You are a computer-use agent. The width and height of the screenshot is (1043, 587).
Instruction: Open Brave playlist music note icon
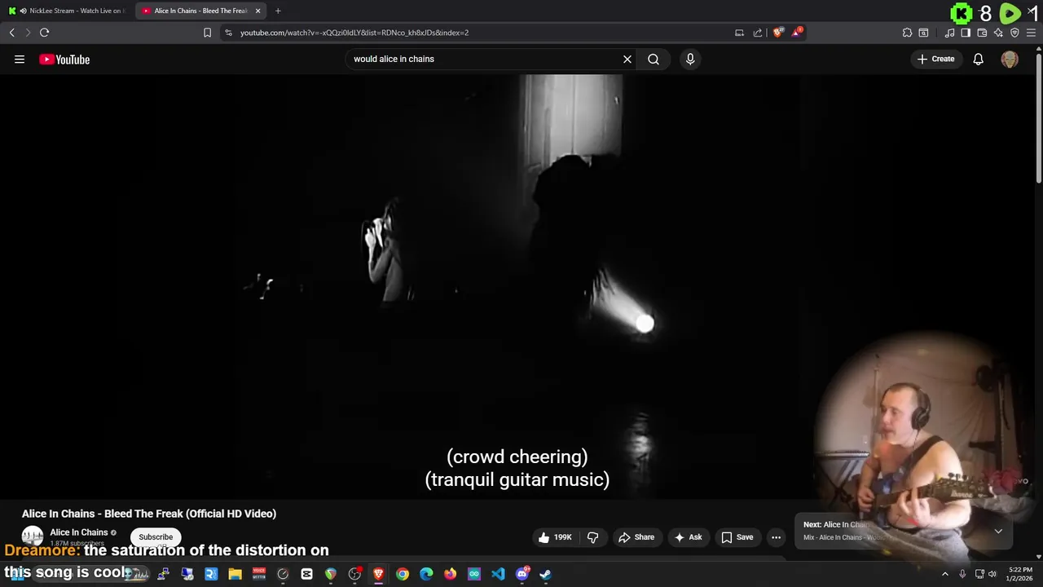click(949, 33)
